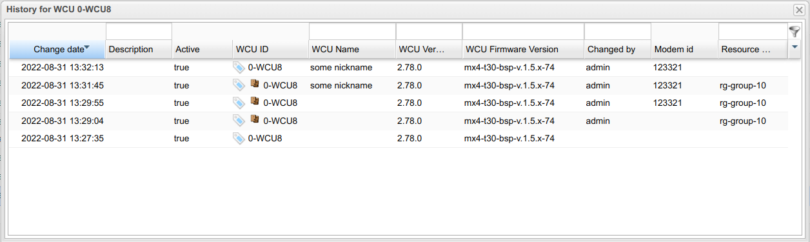Click brown box icon in 13:29:04 row

[255, 120]
